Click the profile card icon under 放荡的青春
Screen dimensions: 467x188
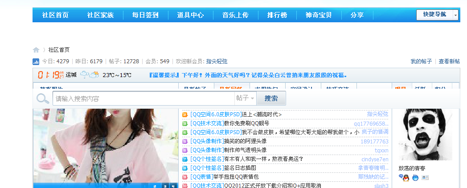pos(425,178)
